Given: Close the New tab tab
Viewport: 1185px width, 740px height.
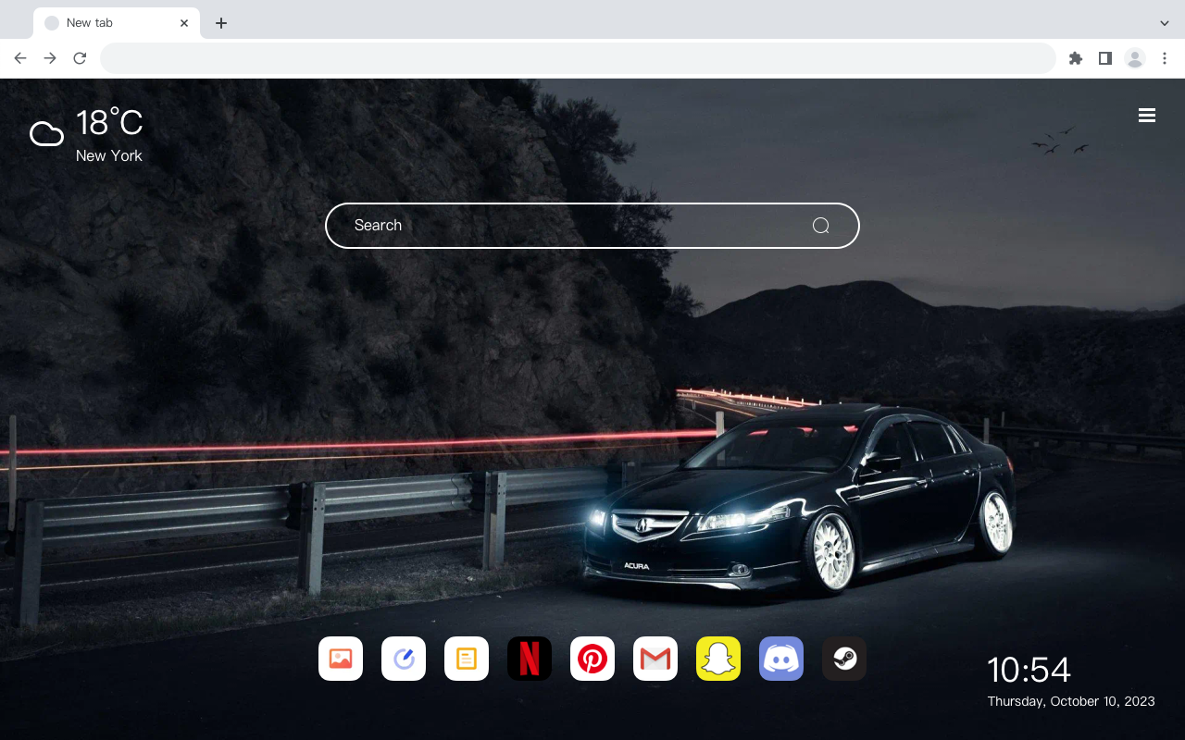Looking at the screenshot, I should click(x=184, y=23).
